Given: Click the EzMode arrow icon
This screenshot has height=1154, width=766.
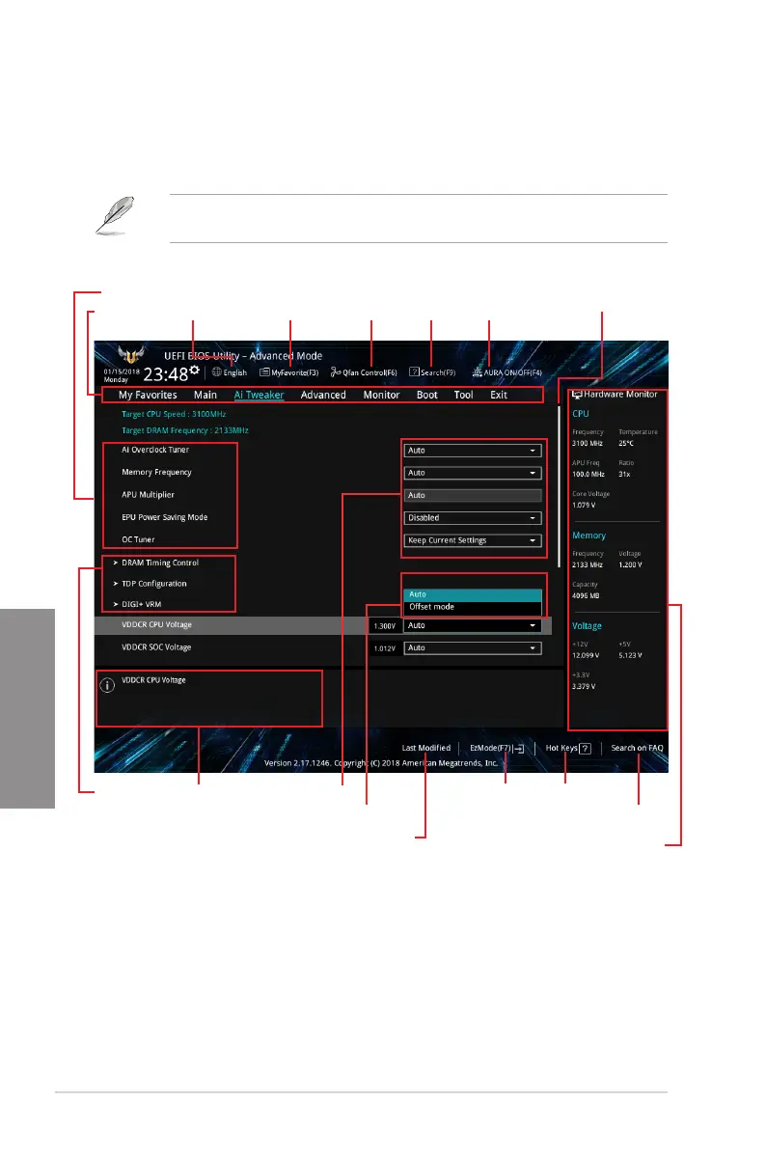Looking at the screenshot, I should pos(519,749).
